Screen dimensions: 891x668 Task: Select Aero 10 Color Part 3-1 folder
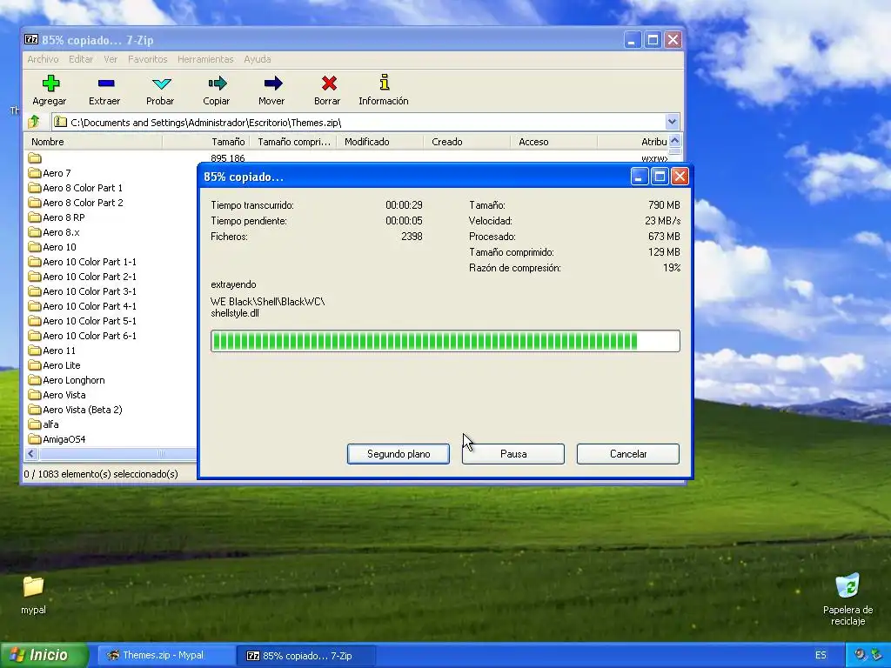tap(82, 291)
